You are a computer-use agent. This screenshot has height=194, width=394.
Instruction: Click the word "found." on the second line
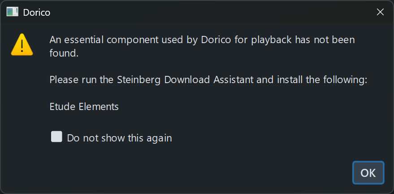point(64,53)
